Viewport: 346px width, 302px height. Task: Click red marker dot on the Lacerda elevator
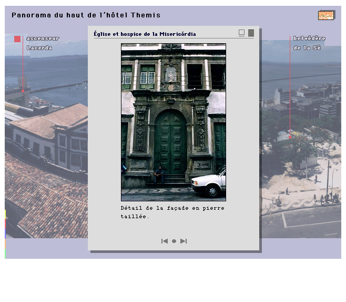(23, 91)
